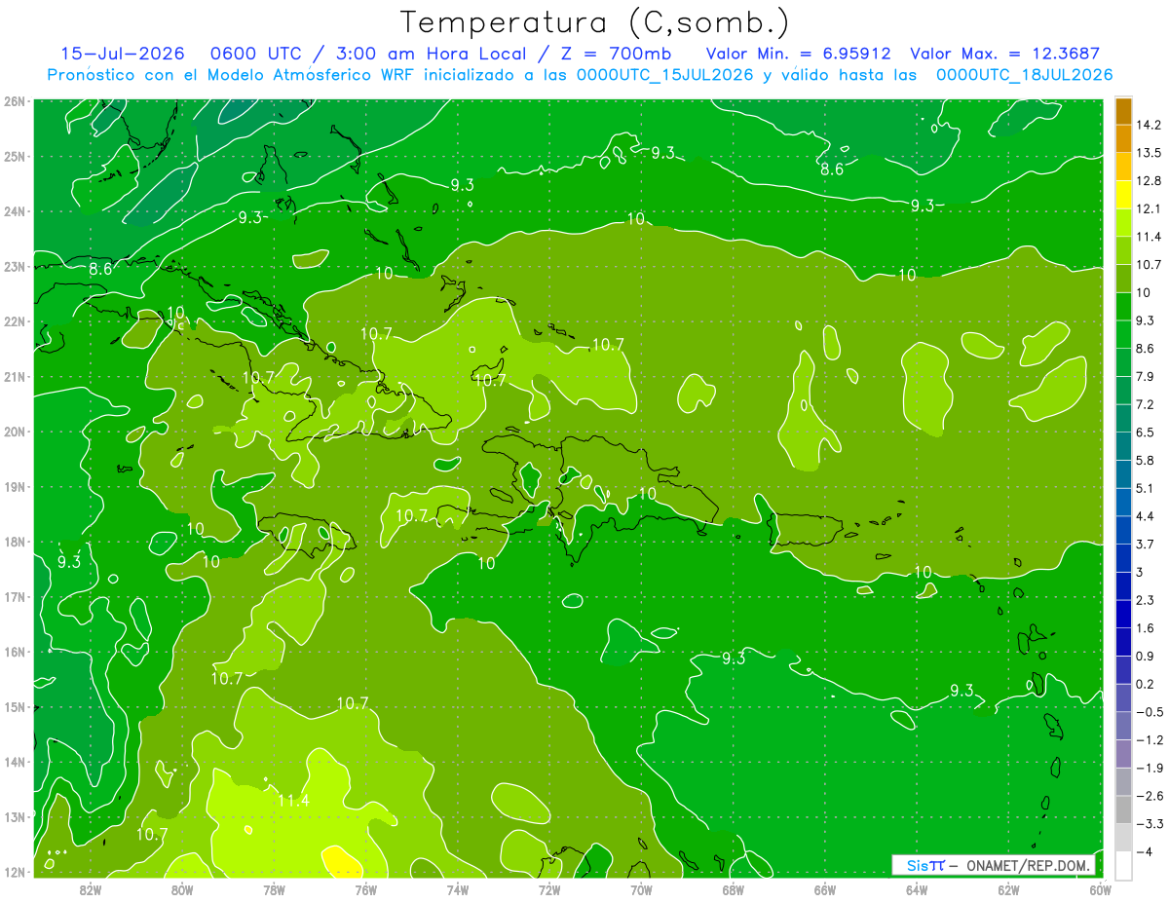
Task: Click the 3.7 color bar label
Action: [x=1147, y=544]
